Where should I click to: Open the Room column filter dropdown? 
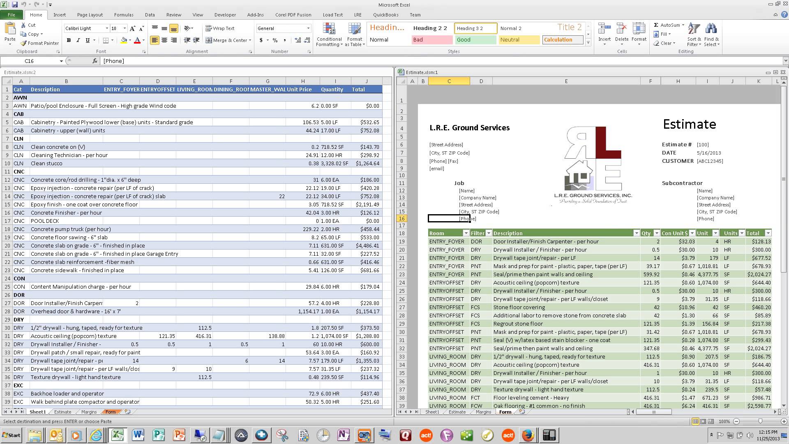[x=466, y=233]
